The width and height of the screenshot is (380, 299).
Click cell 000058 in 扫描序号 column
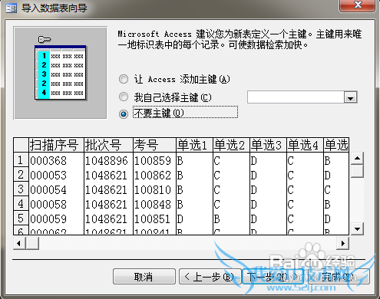[56, 205]
